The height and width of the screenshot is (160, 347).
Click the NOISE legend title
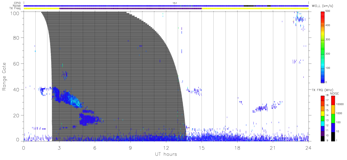pos(335,93)
